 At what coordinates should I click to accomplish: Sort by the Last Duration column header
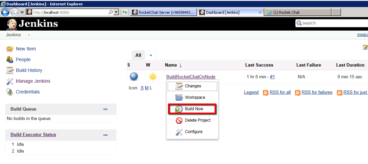pos(350,65)
